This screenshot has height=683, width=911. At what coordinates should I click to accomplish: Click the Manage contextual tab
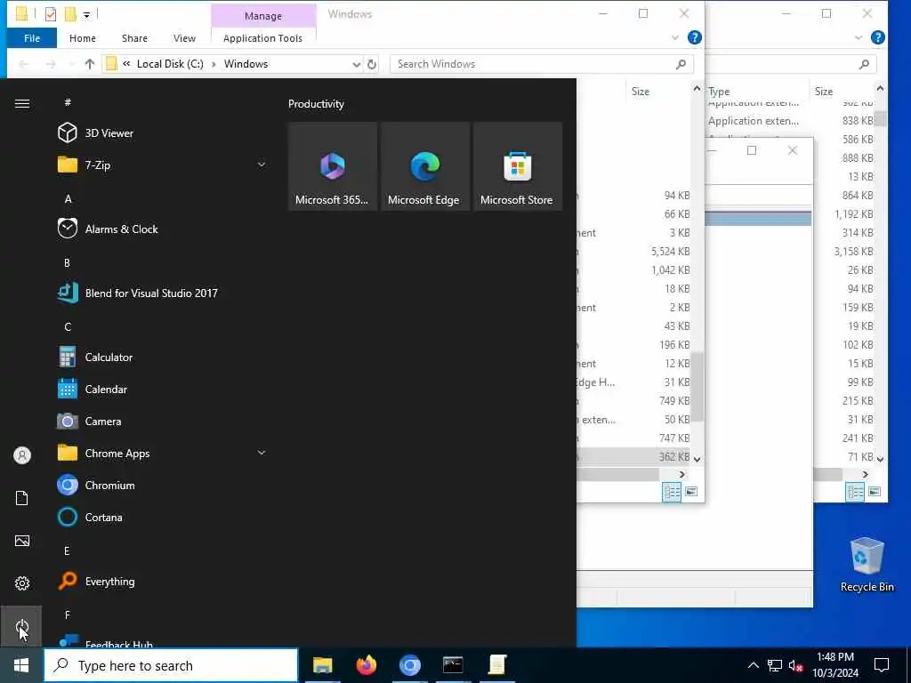coord(263,16)
